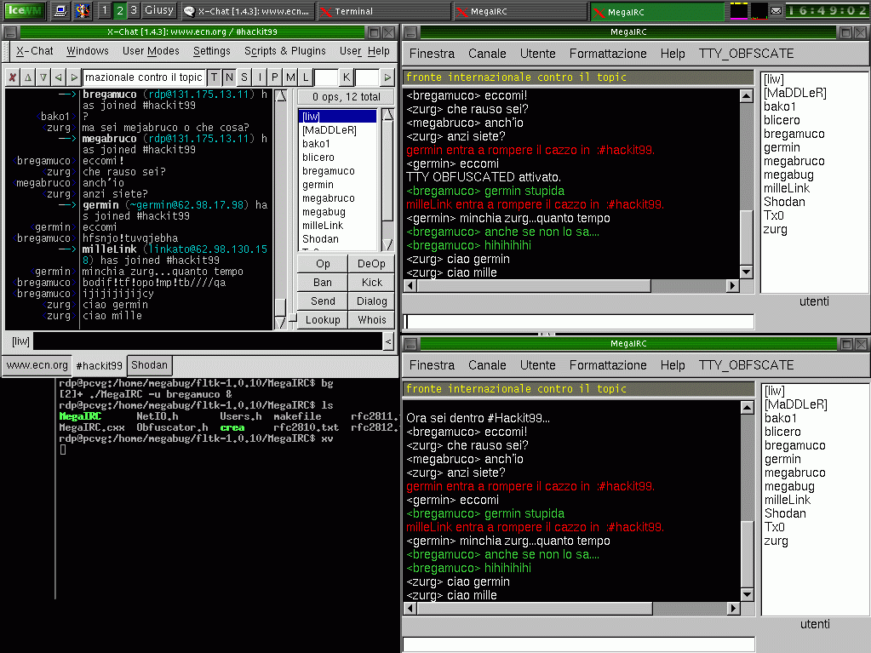
Task: Toggle the K channel key flag
Action: [346, 77]
